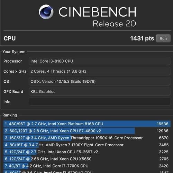The image size is (173, 173).
Task: Click the GFX Board KBL Graphics field
Action: tap(100, 92)
